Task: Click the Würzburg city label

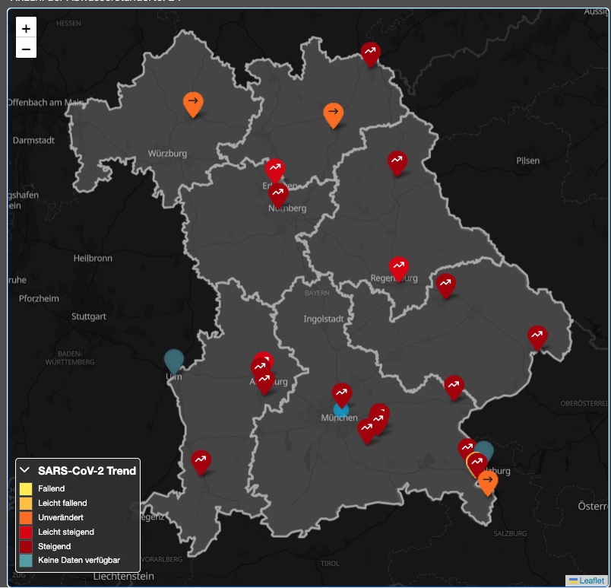Action: click(x=167, y=153)
